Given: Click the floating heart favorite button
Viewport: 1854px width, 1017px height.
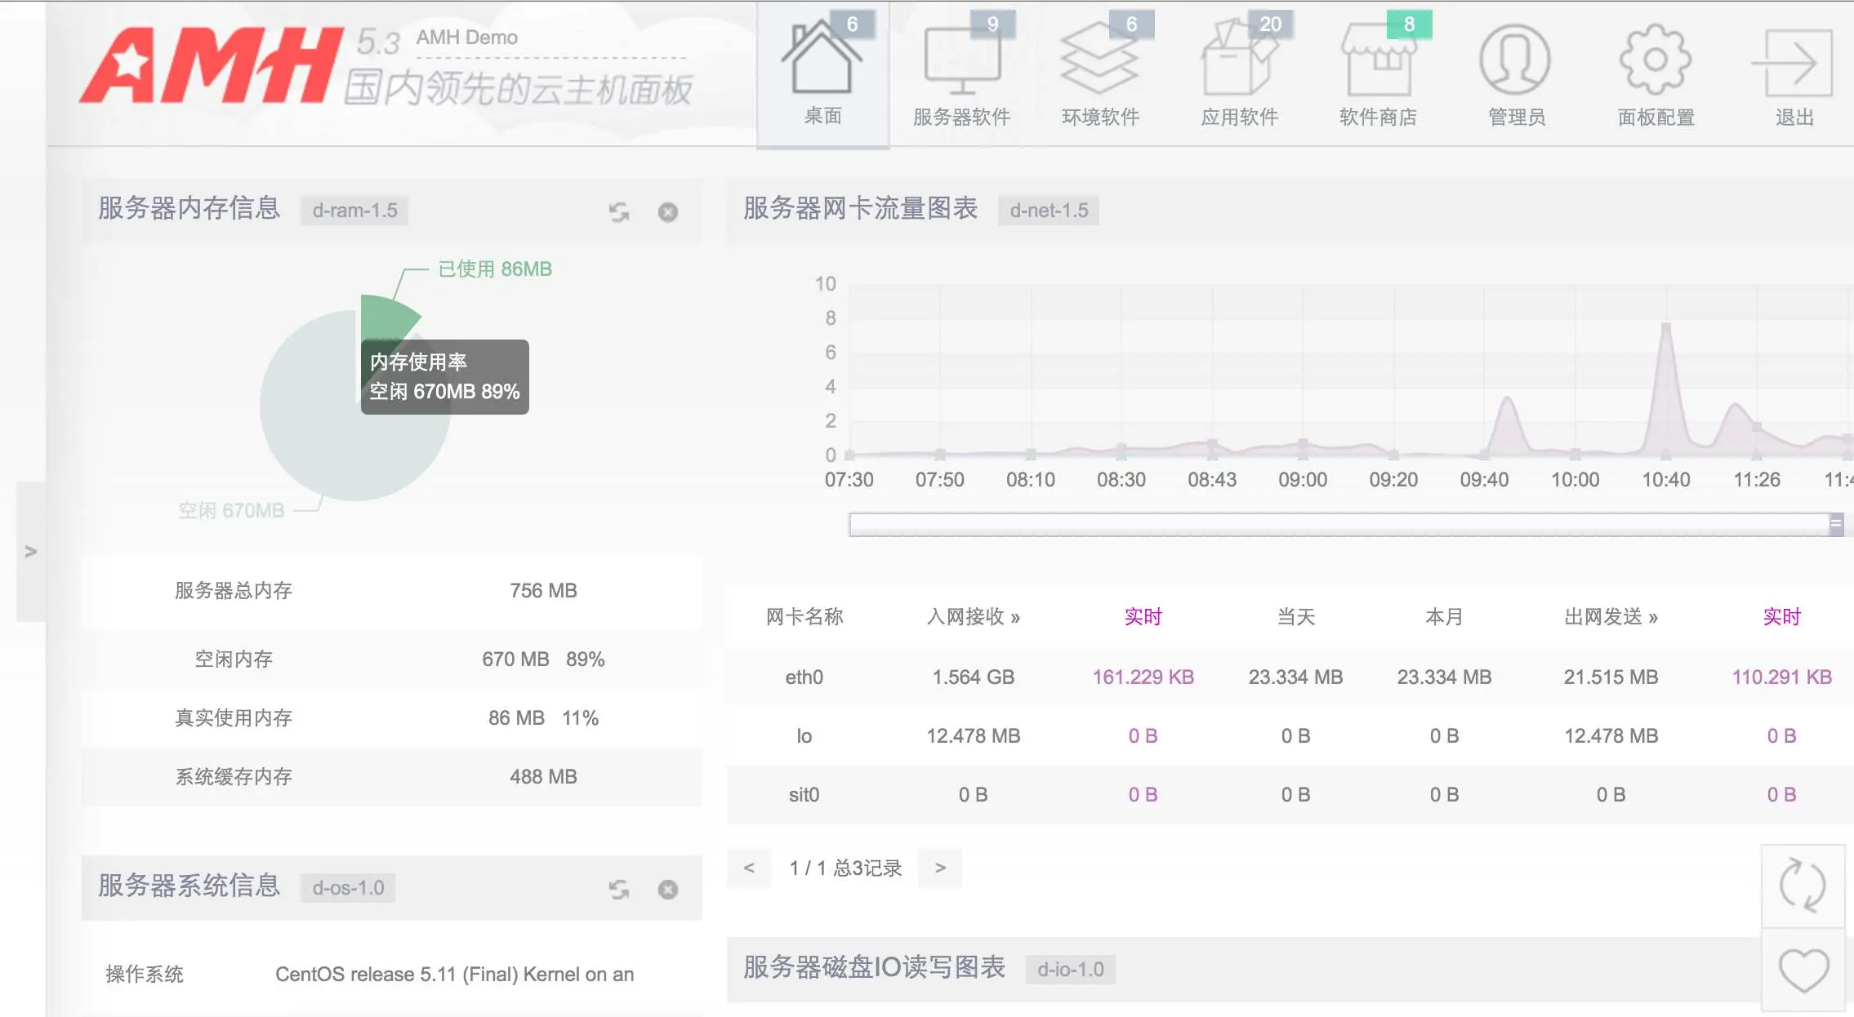Looking at the screenshot, I should pos(1803,970).
